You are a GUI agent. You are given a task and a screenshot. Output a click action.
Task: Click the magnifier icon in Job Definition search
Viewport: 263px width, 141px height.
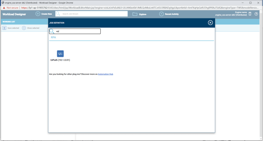(52, 31)
